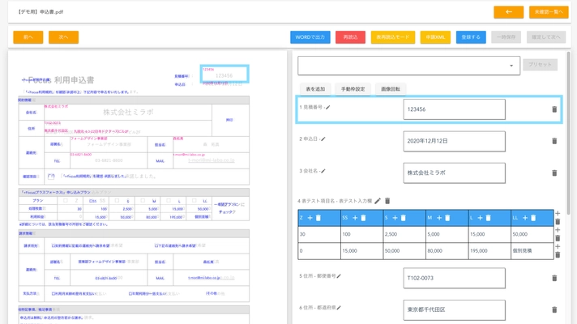Delete the 住所 - 郵便番号 field

pos(554,278)
